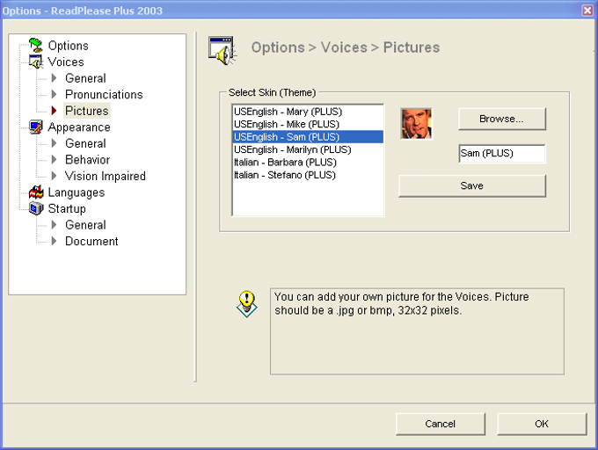Open the Behavior settings page
Screen dimensions: 598x450
click(87, 160)
